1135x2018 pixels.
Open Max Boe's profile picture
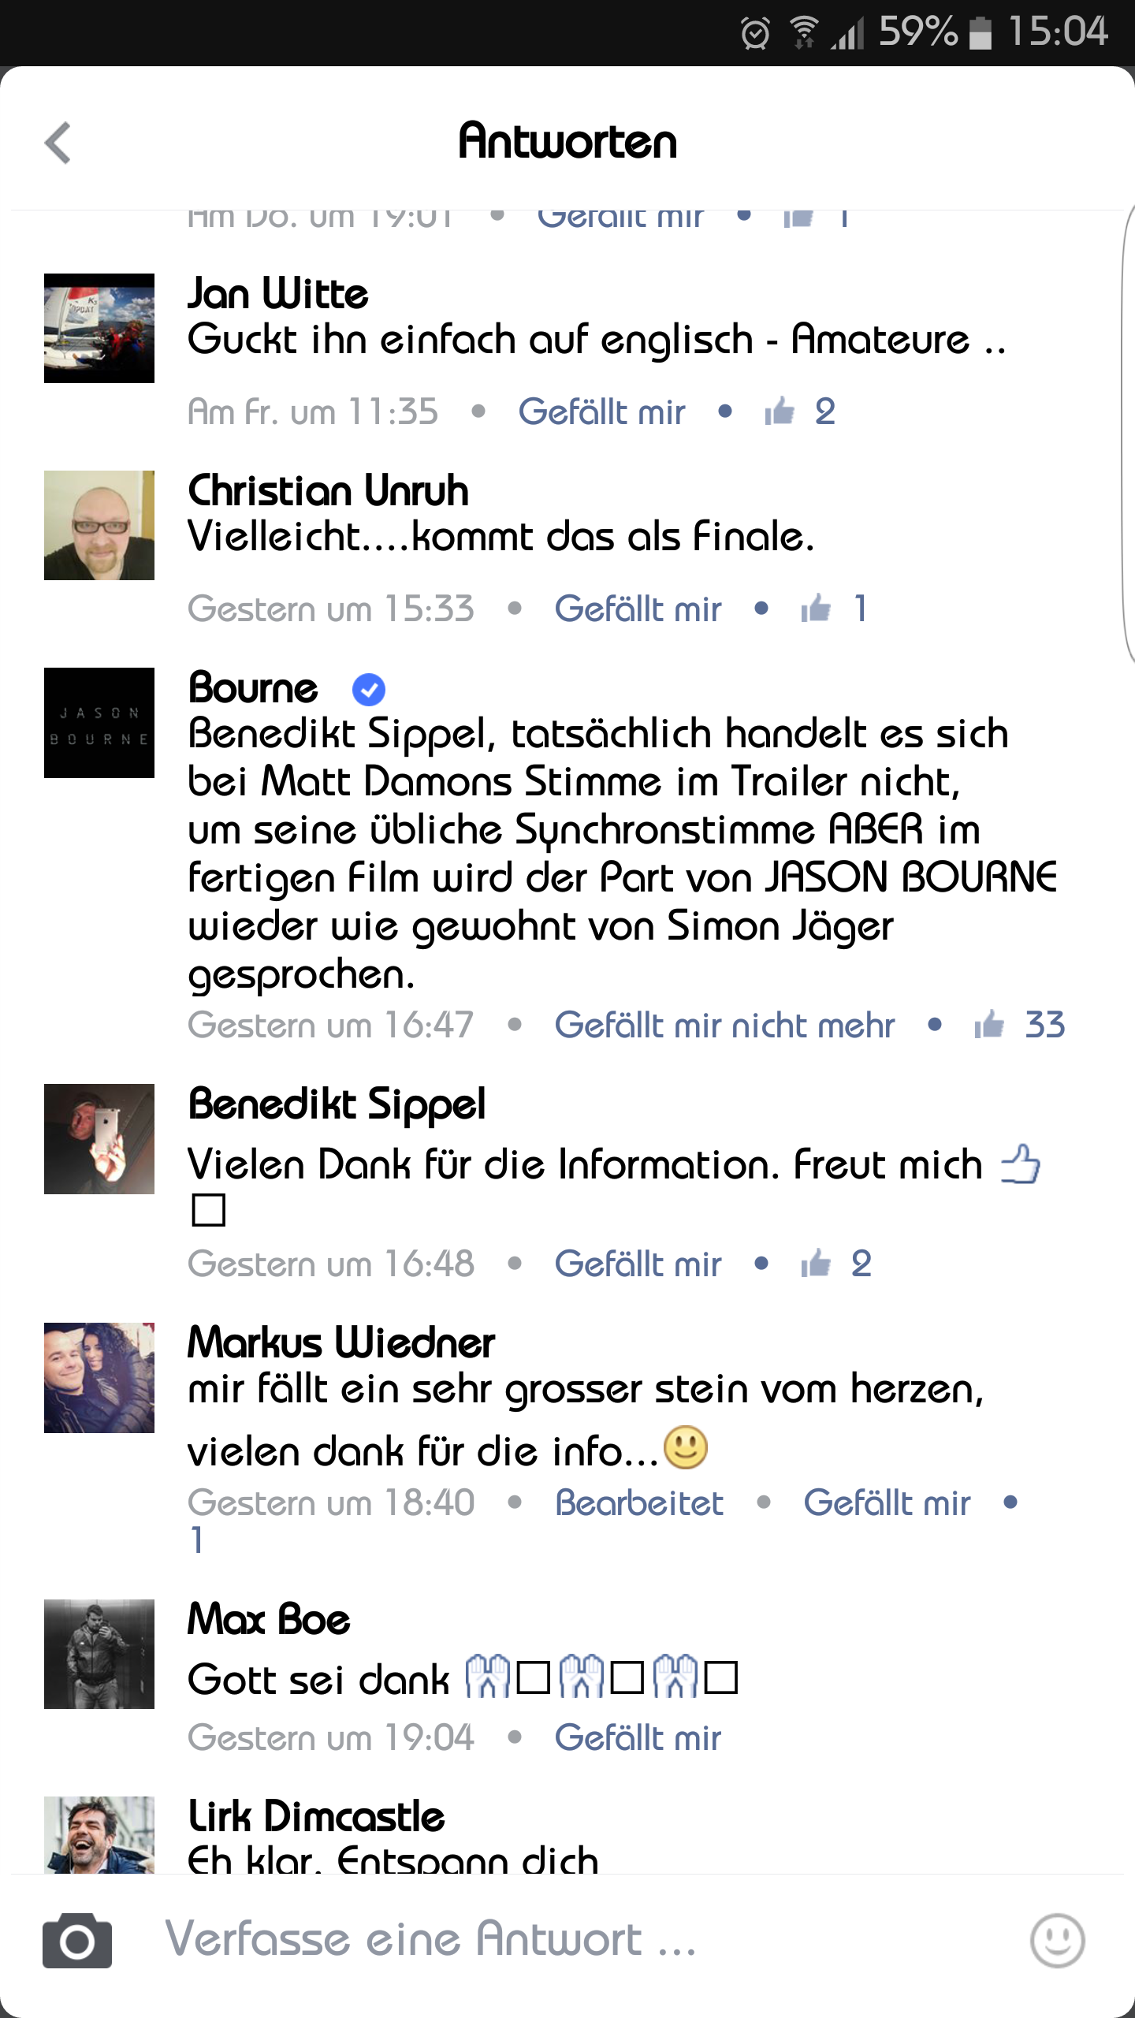(99, 1654)
